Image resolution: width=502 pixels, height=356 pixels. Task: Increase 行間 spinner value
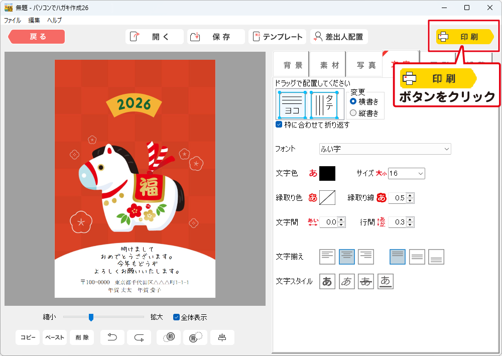(x=411, y=219)
